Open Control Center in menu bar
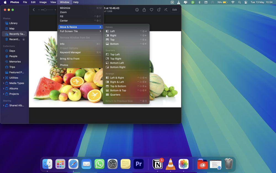The height and width of the screenshot is (173, 276). (246, 2)
